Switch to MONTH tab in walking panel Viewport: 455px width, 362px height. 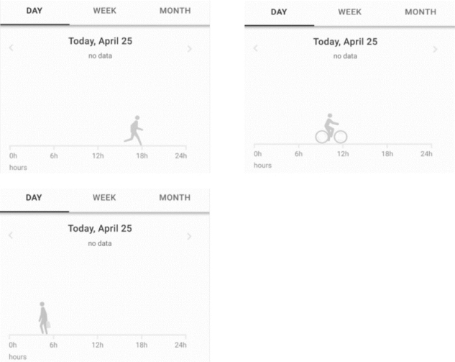click(175, 198)
